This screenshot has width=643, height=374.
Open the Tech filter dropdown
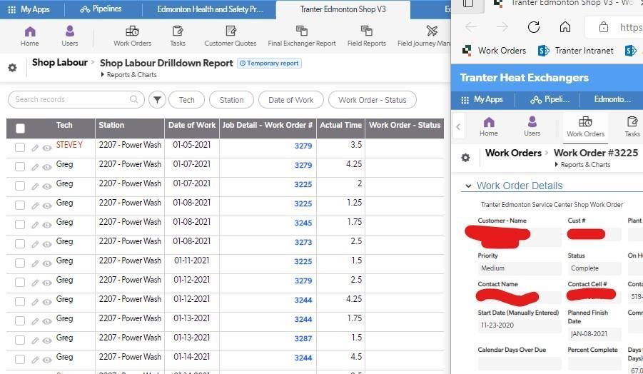point(186,100)
